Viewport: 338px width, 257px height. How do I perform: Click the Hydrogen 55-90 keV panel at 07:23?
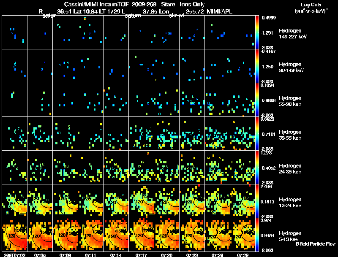(192, 100)
